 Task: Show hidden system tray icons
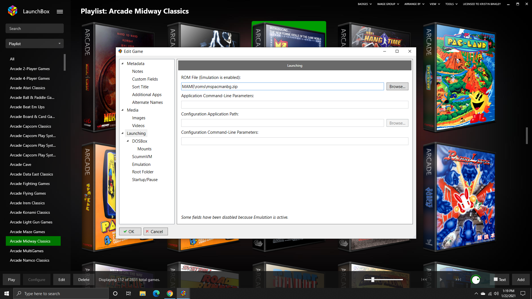pos(476,293)
